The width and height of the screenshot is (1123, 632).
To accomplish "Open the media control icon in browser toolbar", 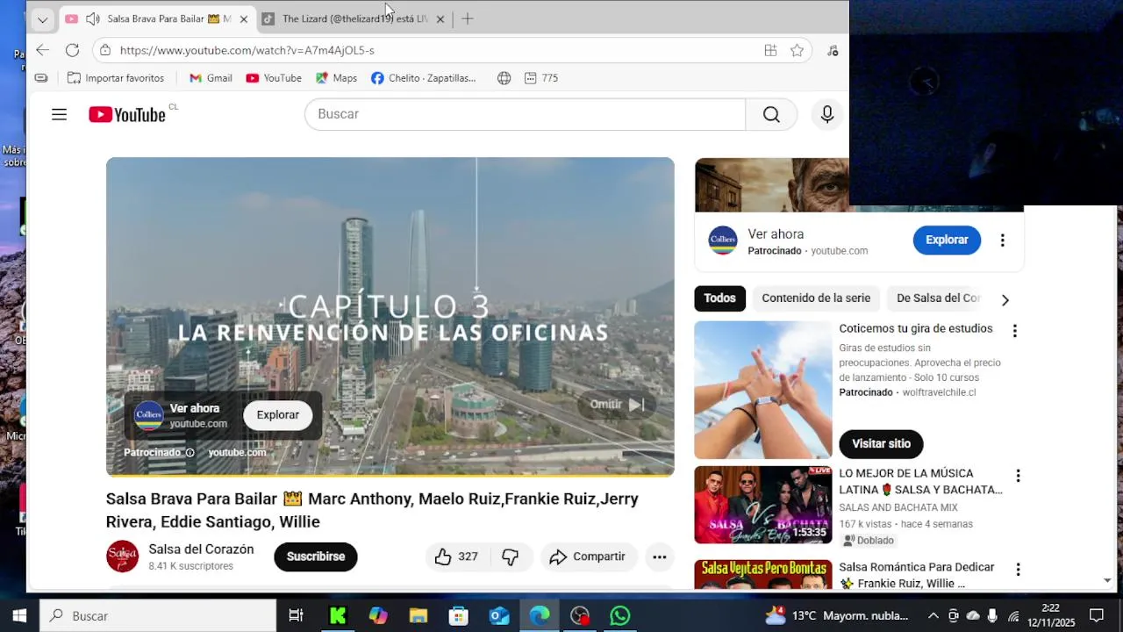I will click(832, 50).
